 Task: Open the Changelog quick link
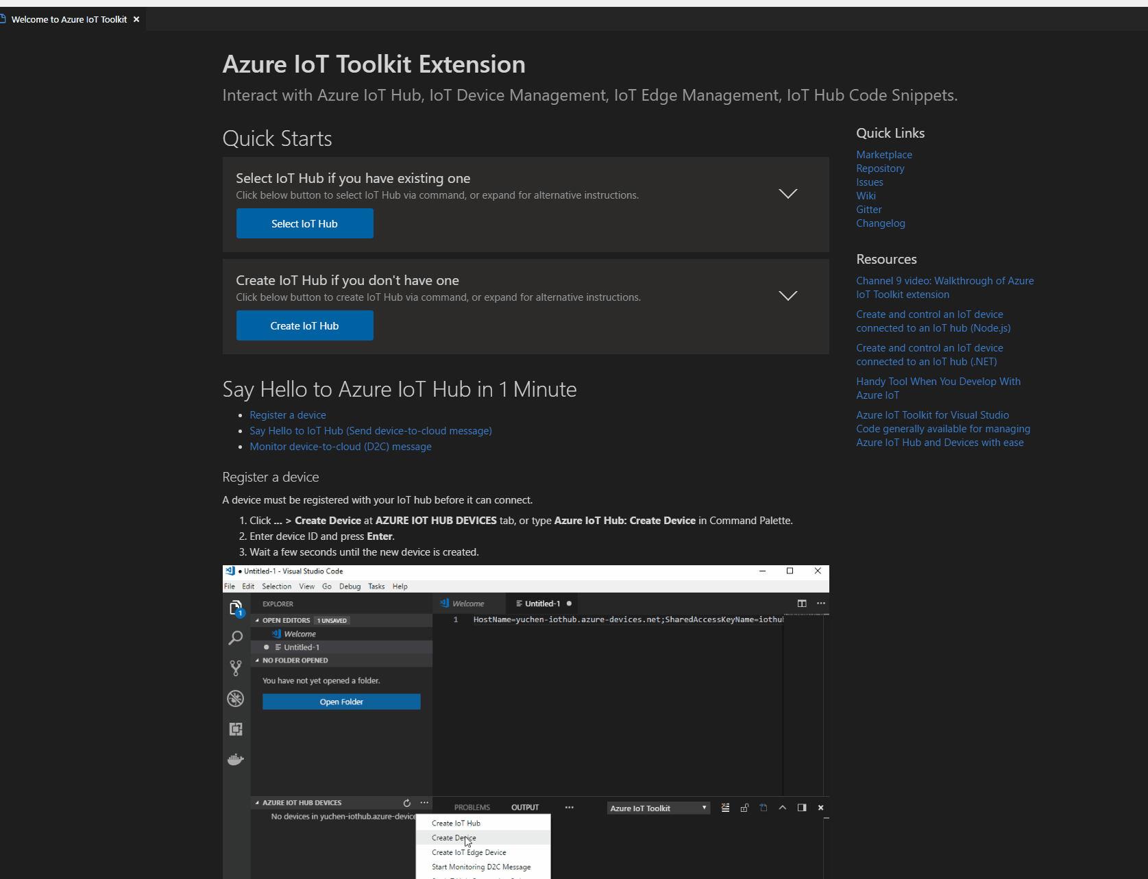[x=880, y=223]
